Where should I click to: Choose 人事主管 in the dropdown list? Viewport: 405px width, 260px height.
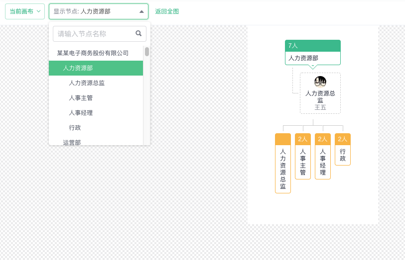(x=96, y=98)
